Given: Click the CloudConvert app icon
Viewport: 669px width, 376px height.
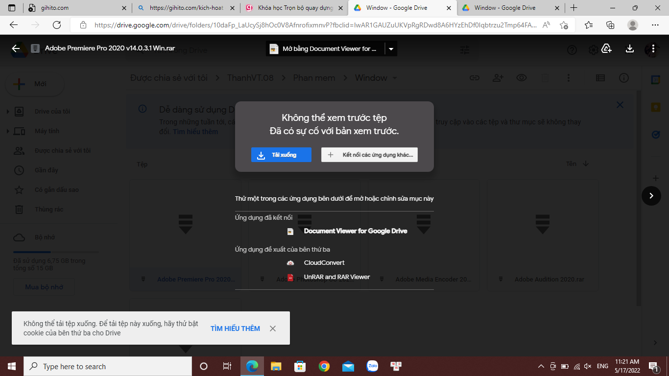Looking at the screenshot, I should coord(290,263).
